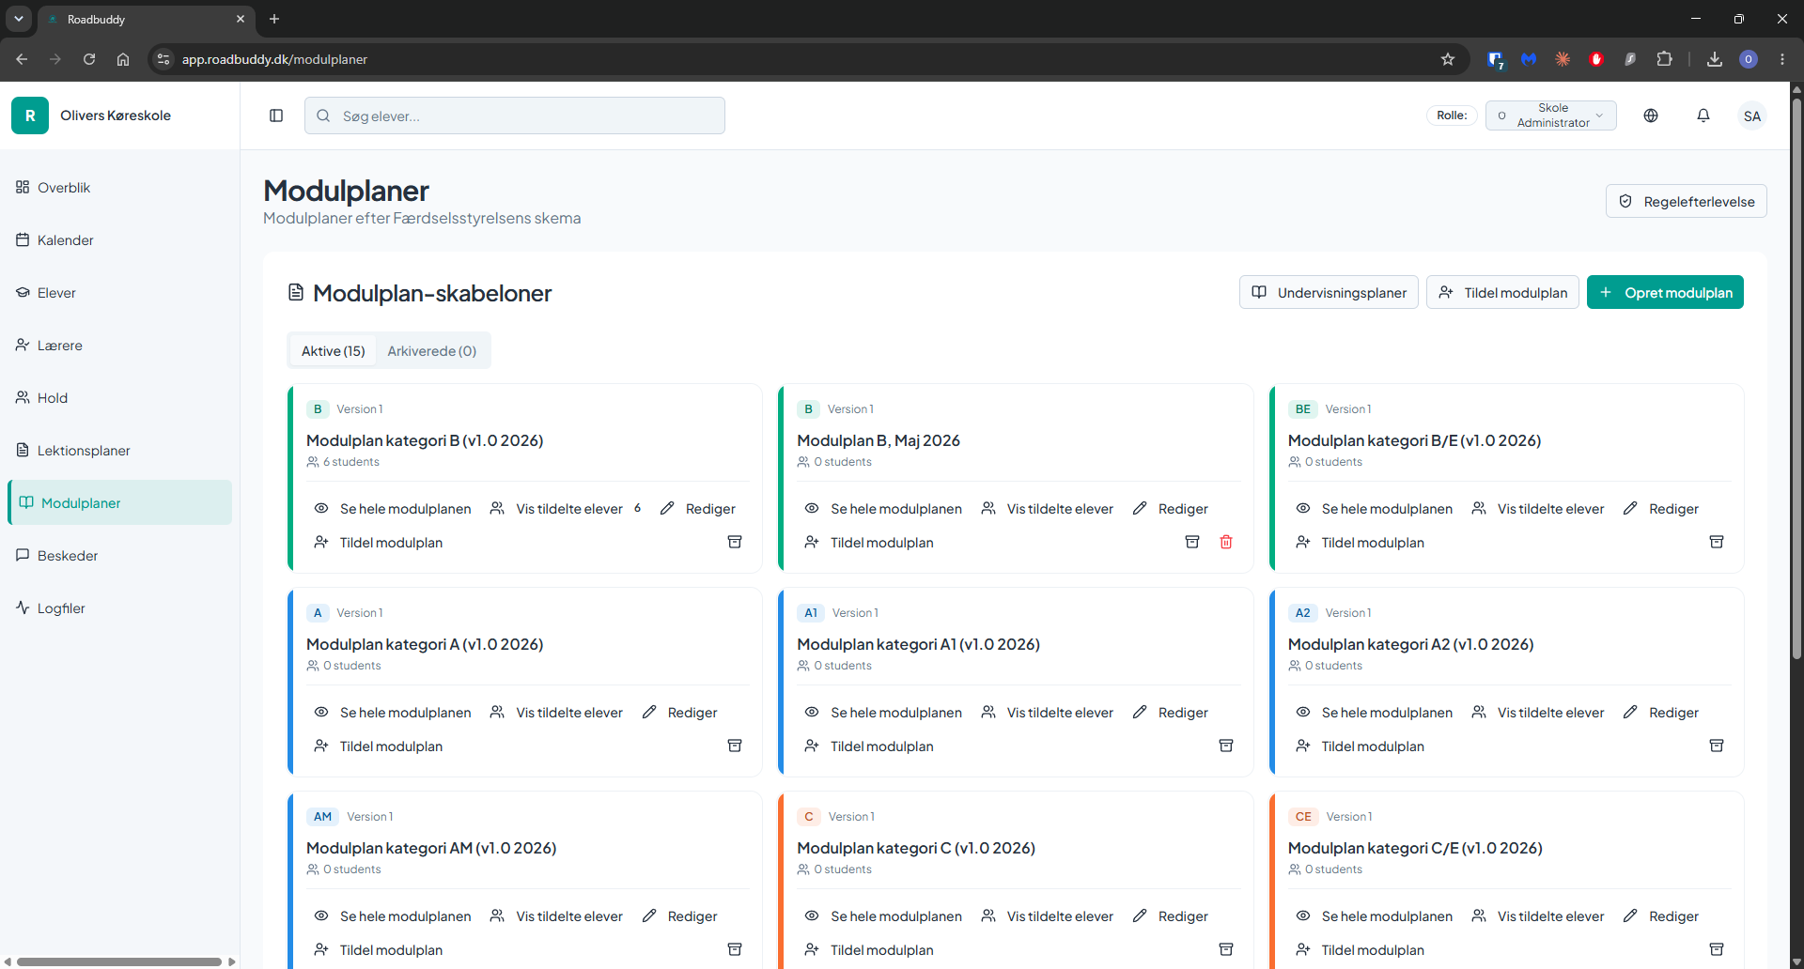Delete Modulplan B, Maj 2026
1804x969 pixels.
pyautogui.click(x=1226, y=542)
